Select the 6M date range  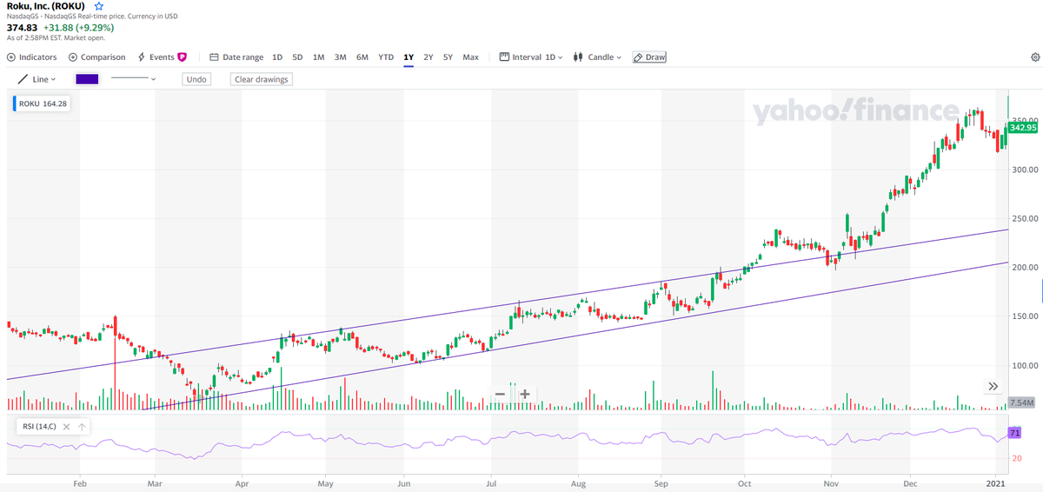click(x=362, y=57)
